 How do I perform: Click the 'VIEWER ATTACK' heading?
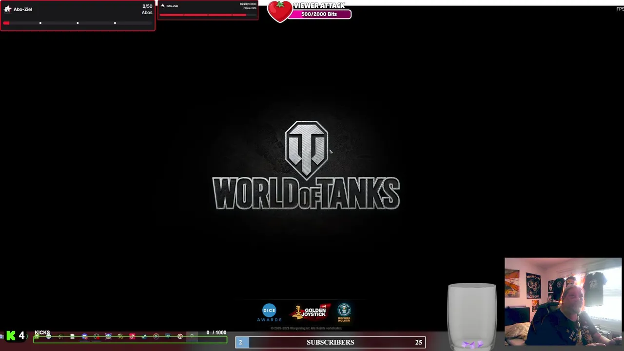[x=319, y=5]
